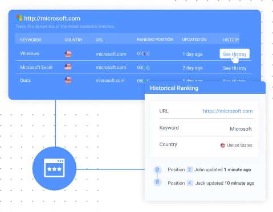Viewport: 273px width, 212px height.
Task: Open See History for Microsoft Excel
Action: 235,68
